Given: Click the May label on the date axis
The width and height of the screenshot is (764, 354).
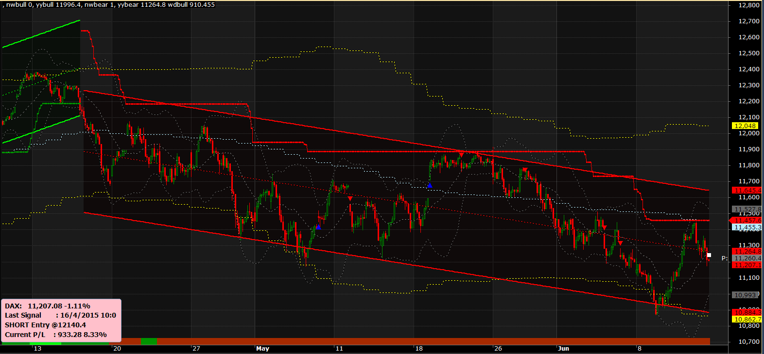Looking at the screenshot, I should tap(262, 349).
